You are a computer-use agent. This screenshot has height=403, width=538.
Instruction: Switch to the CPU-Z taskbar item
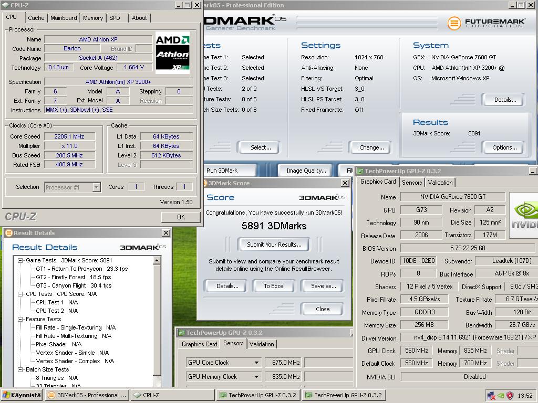click(x=172, y=395)
